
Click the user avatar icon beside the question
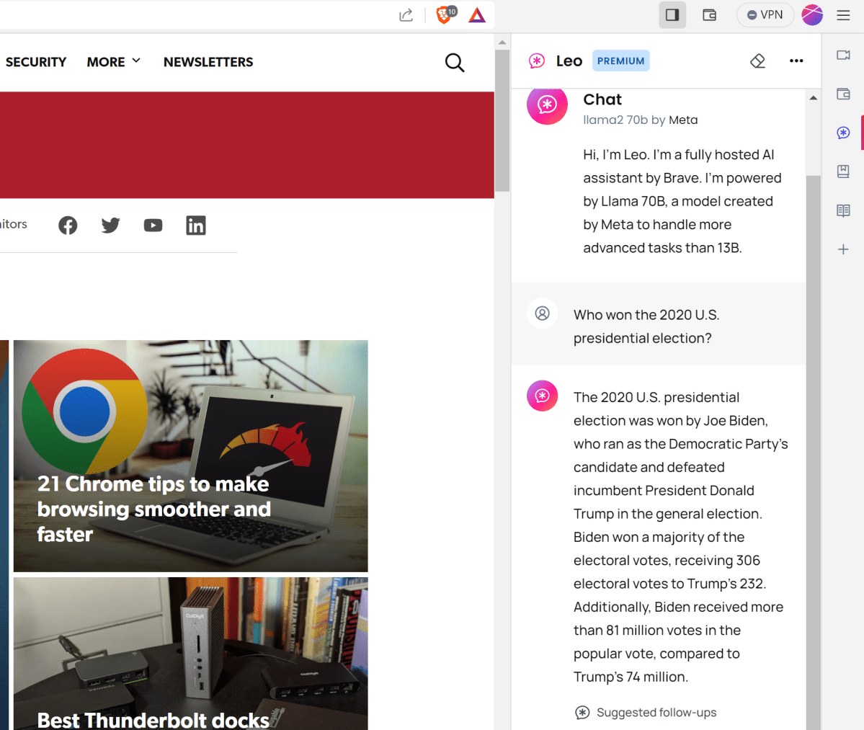[542, 313]
